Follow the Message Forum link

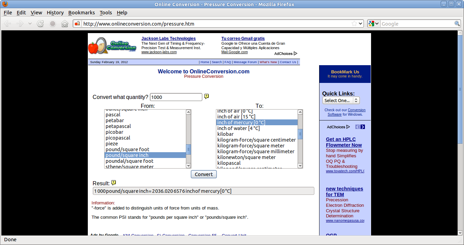pos(245,62)
